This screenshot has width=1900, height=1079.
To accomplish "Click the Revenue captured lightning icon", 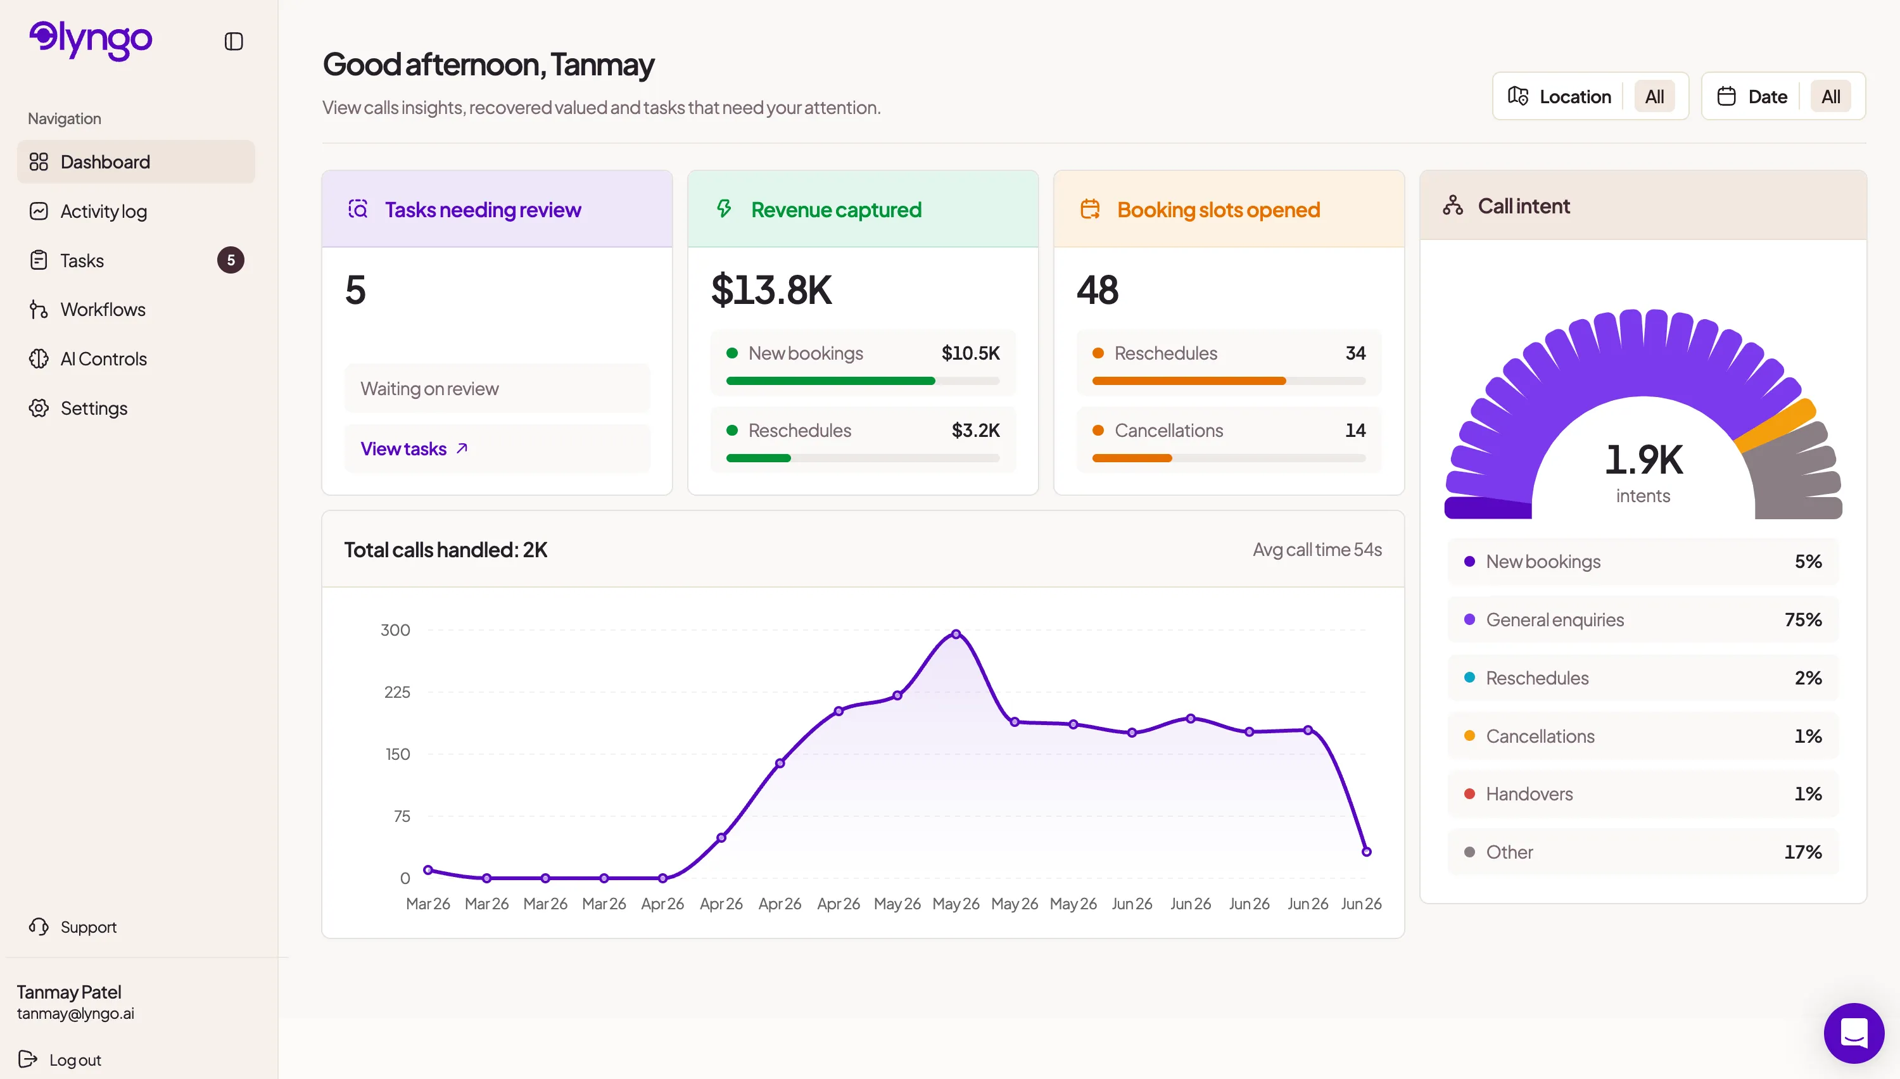I will [724, 209].
